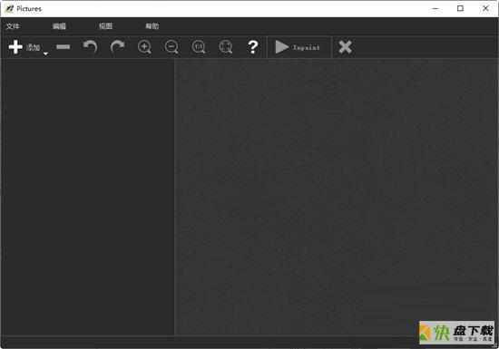499x349 pixels.
Task: Click the vertical splitter between panels
Action: (x=176, y=197)
